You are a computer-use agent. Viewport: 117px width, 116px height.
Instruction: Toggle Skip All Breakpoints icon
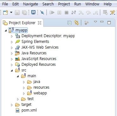[42, 13]
